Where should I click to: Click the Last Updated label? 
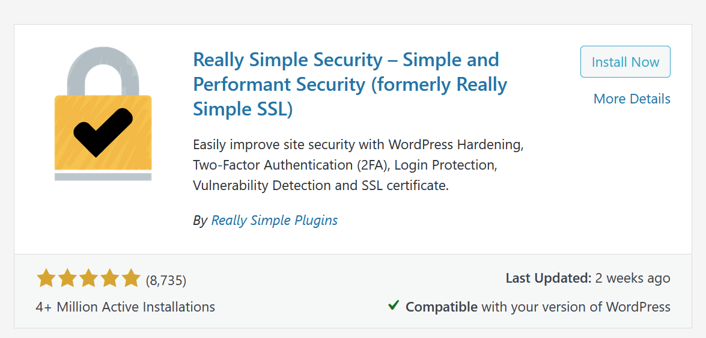(548, 278)
